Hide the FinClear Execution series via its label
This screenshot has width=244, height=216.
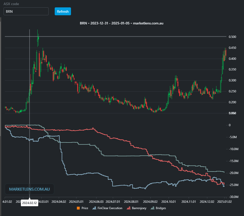[109, 208]
